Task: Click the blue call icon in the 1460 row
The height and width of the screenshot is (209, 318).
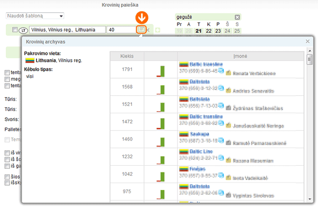Action: 221,140
